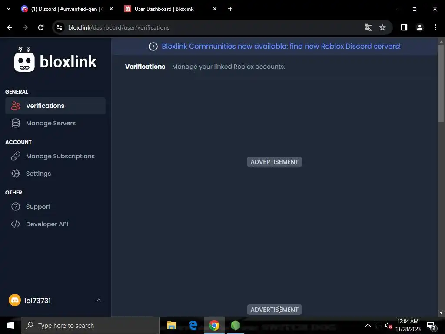Switch to the Discord #unverified-gen tab
This screenshot has width=445, height=334.
point(67,9)
